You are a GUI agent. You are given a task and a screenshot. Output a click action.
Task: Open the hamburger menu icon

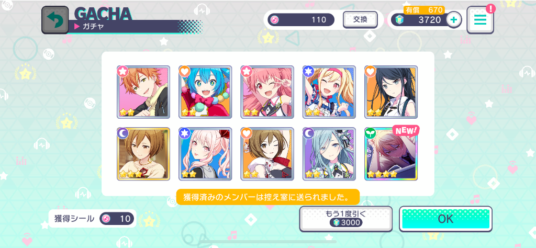coord(480,20)
